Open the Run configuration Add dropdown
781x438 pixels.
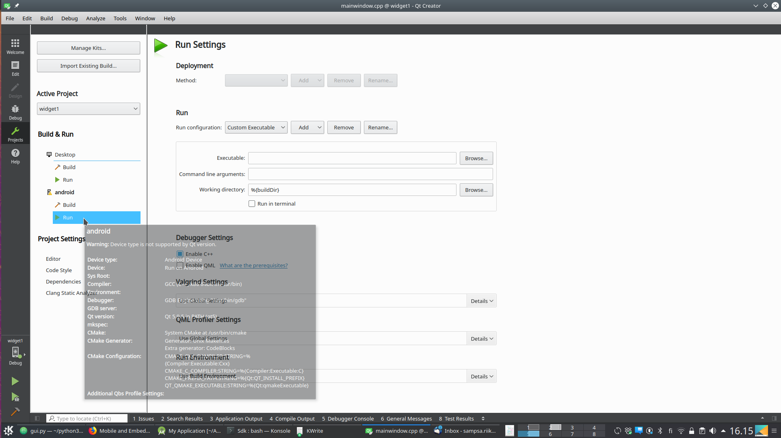click(x=307, y=127)
